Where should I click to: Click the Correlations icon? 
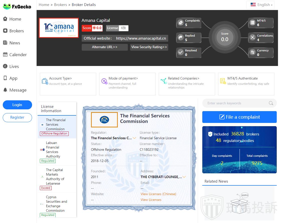(x=252, y=38)
